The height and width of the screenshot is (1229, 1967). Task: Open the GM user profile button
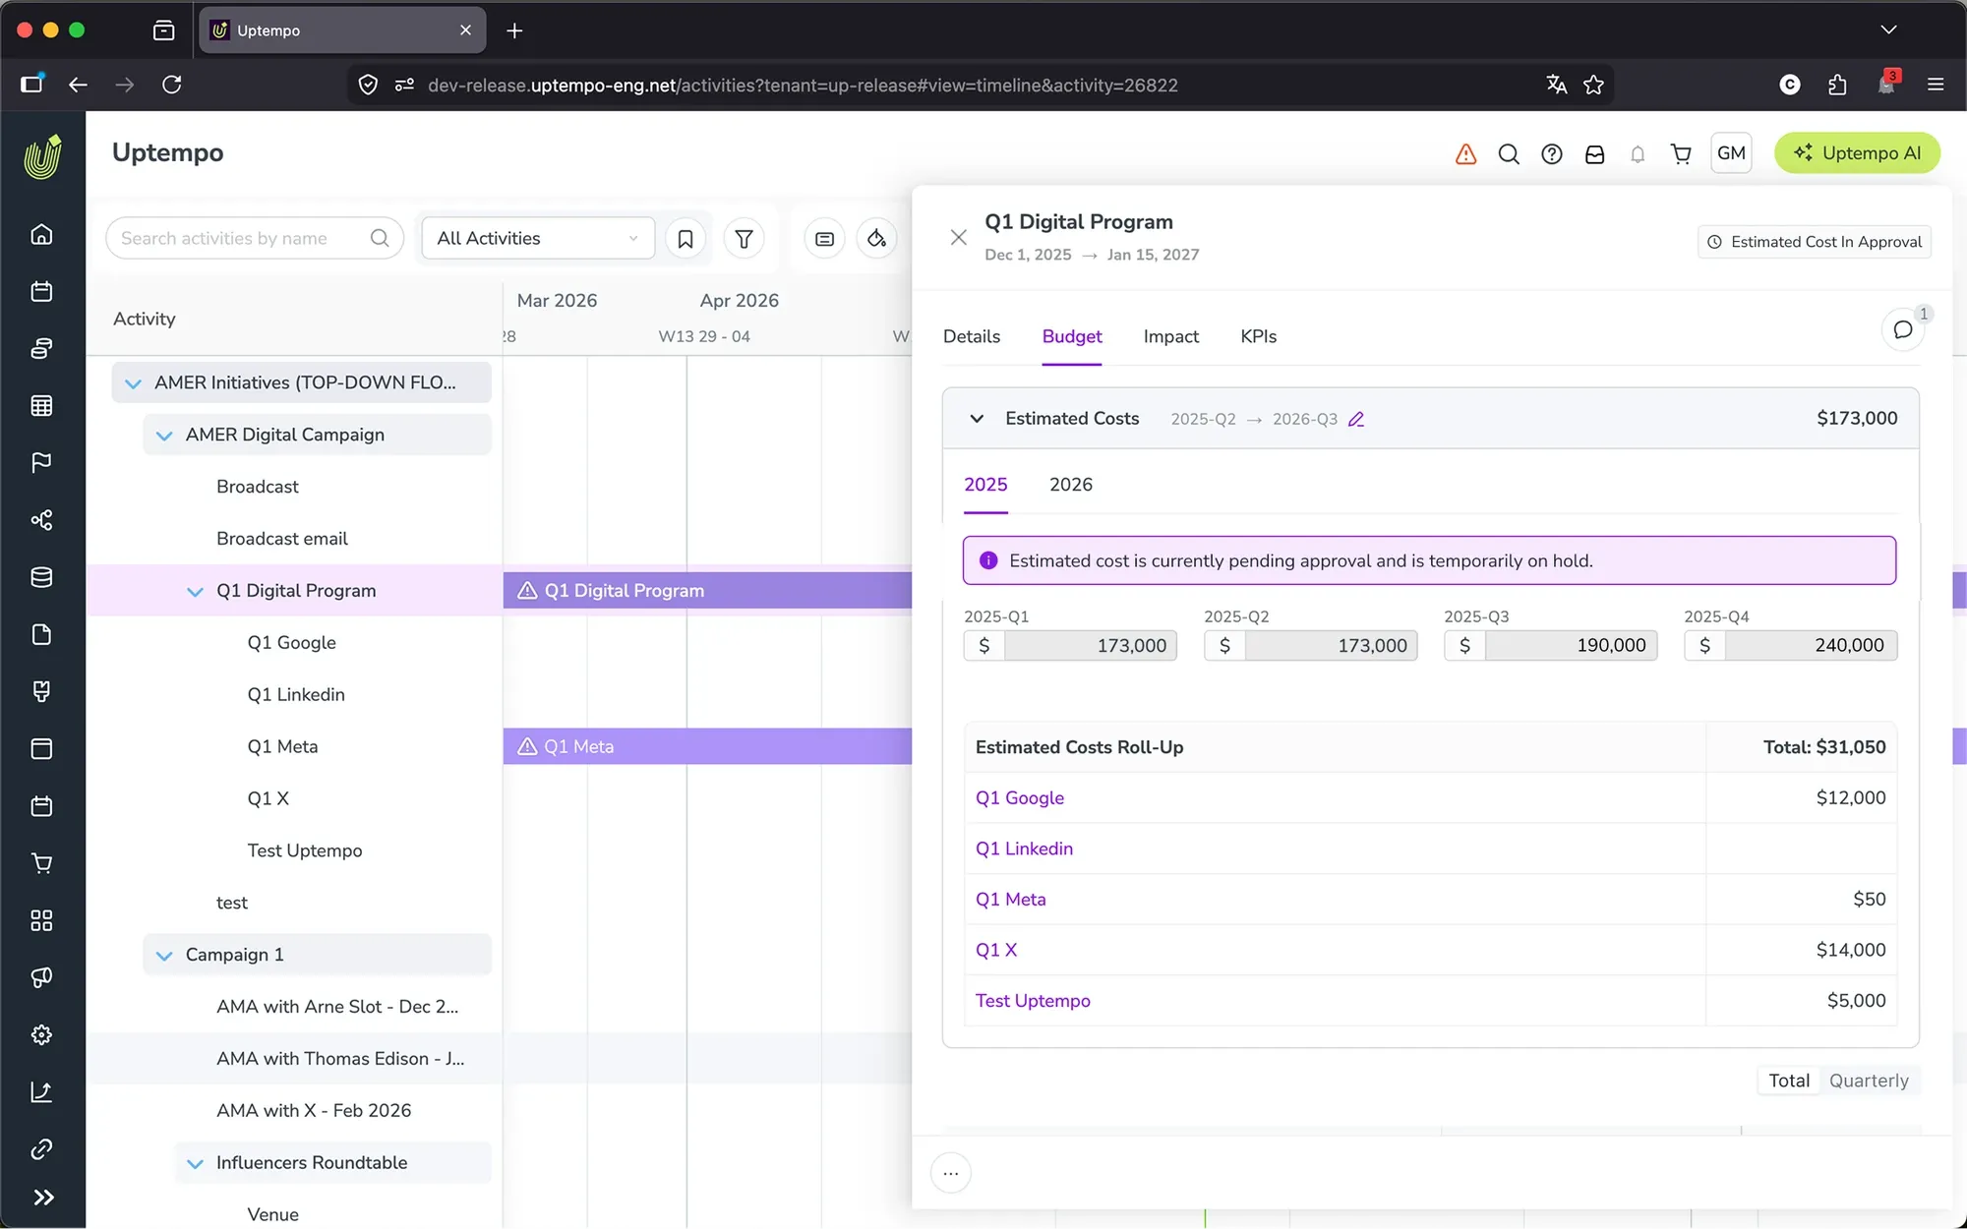pos(1731,153)
